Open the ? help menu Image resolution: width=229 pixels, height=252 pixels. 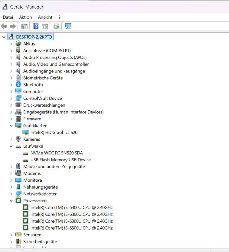click(x=60, y=17)
